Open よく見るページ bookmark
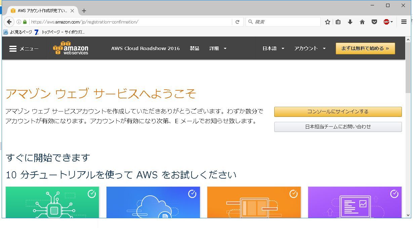Viewport: 413px width, 228px height. pos(18,32)
